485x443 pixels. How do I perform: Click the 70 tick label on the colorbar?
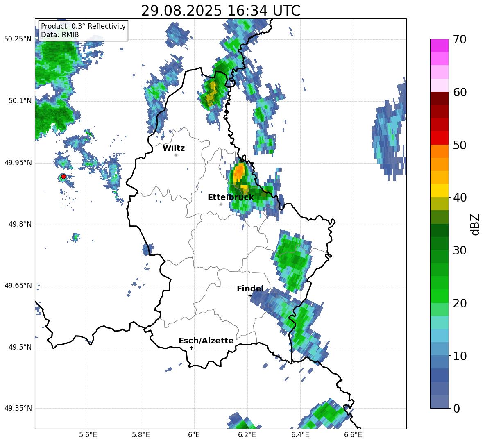[x=460, y=40]
